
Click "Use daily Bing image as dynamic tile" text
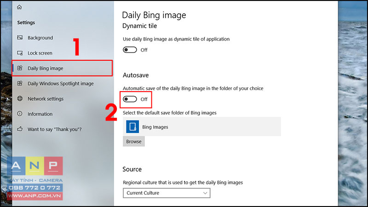pyautogui.click(x=176, y=39)
